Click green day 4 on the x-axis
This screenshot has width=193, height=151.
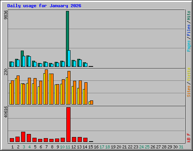coord(29,147)
